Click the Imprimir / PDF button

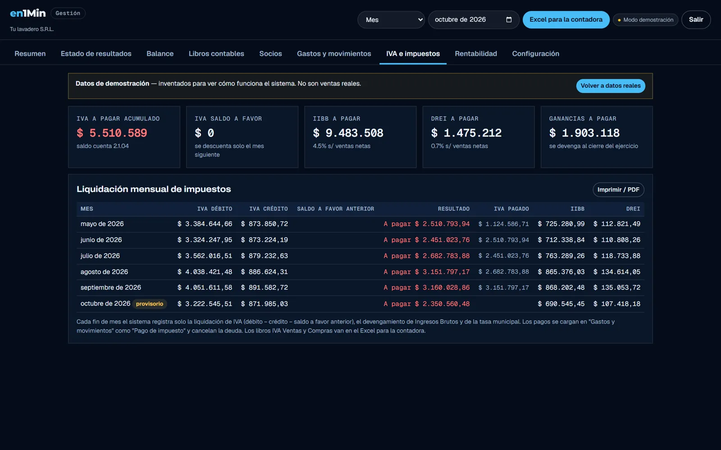click(618, 190)
